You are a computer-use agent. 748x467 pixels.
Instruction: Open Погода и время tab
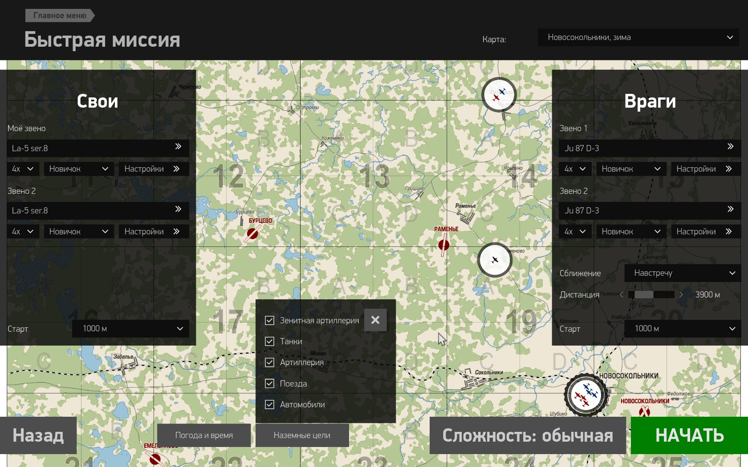coord(204,435)
